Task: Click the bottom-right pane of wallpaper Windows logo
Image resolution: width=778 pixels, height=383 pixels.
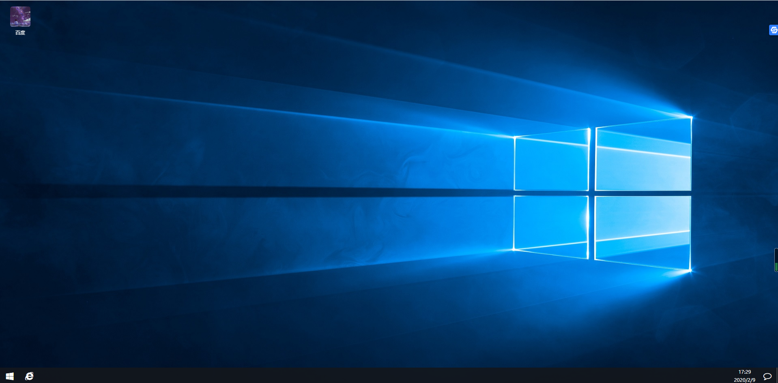Action: coord(643,231)
